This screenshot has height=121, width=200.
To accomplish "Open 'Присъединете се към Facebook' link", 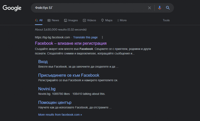I will tap(69, 75).
